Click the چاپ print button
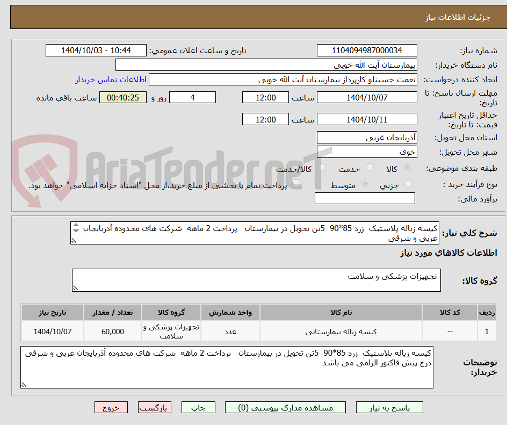Image resolution: width=507 pixels, height=425 pixels. 198,407
